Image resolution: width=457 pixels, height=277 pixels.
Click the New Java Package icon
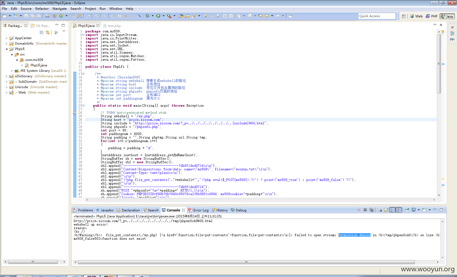pos(55,16)
